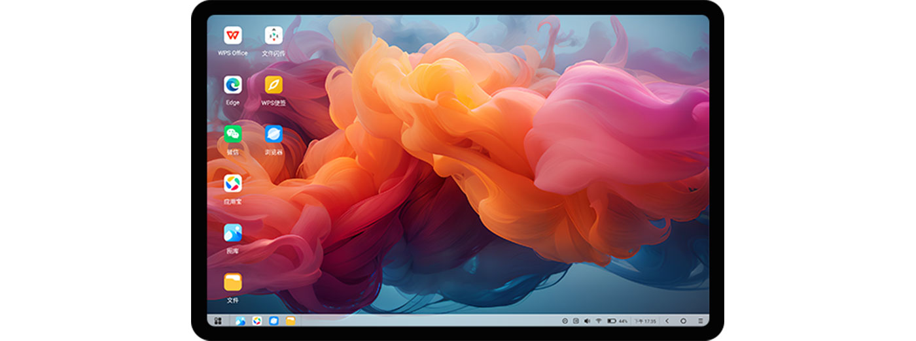This screenshot has height=341, width=916.
Task: Open the 应用宝 app store desktop icon
Action: click(232, 184)
